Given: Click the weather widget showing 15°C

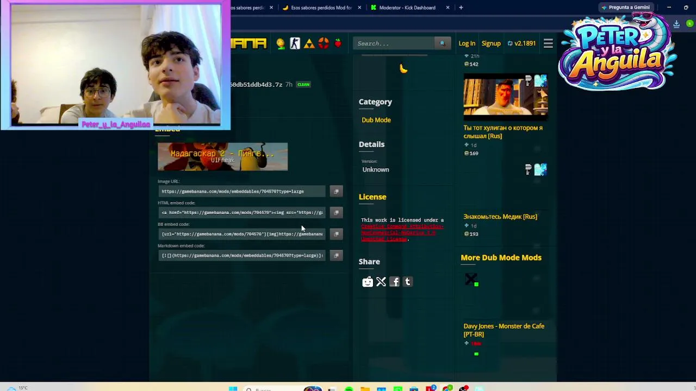Looking at the screenshot, I should pyautogui.click(x=16, y=388).
